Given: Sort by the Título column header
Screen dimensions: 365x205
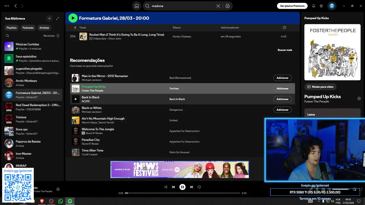Looking at the screenshot, I should point(83,28).
